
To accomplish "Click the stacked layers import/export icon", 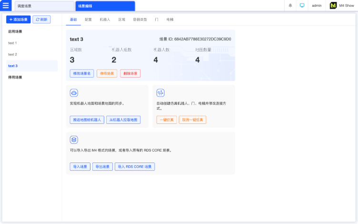I will click(74, 140).
